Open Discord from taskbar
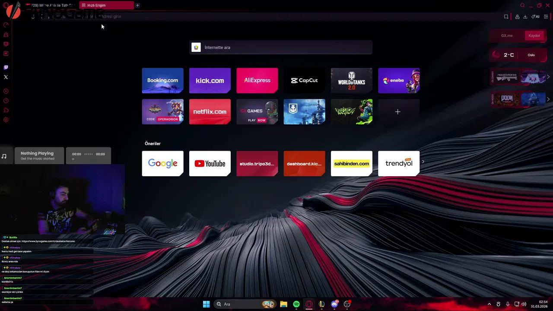This screenshot has height=311, width=553. (x=334, y=304)
